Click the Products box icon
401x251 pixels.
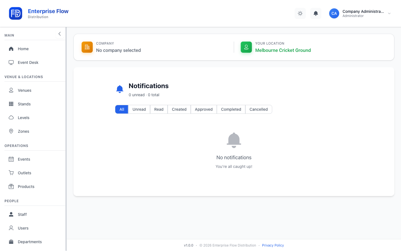(11, 187)
